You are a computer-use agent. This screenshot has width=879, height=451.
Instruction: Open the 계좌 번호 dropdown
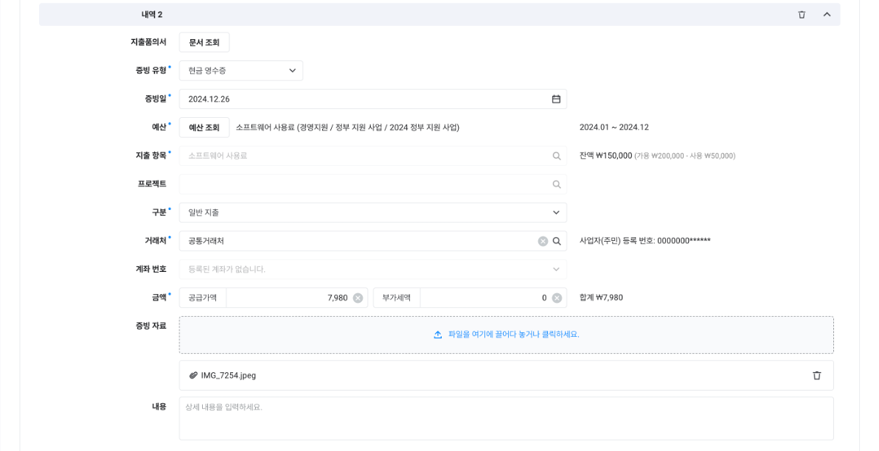coord(372,270)
